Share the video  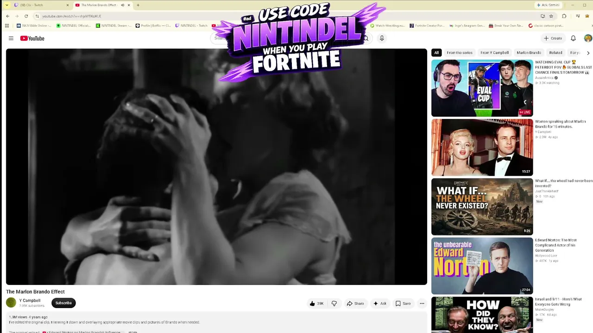pyautogui.click(x=355, y=303)
